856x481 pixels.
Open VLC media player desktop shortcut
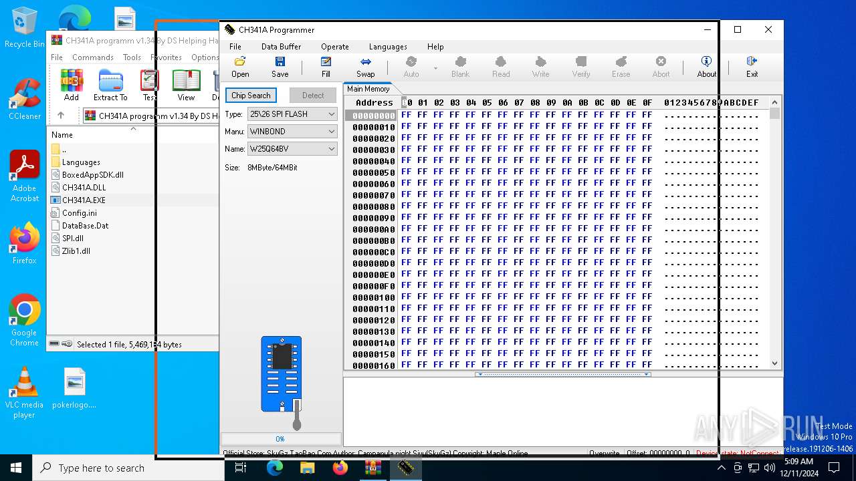(x=24, y=393)
